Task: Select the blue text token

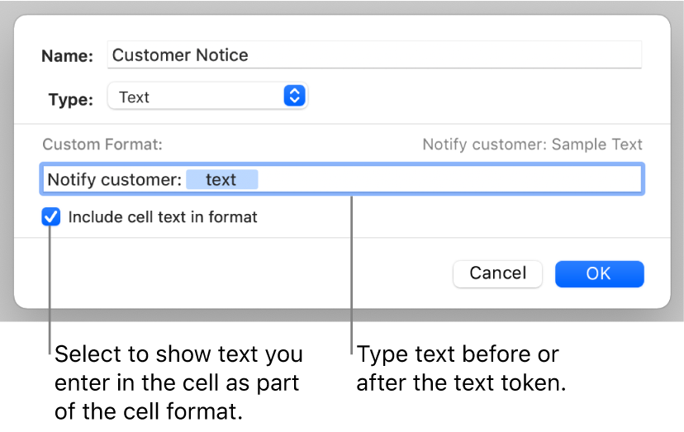Action: pos(222,179)
